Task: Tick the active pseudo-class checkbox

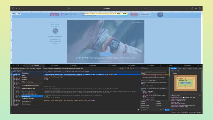Action: click(142, 102)
